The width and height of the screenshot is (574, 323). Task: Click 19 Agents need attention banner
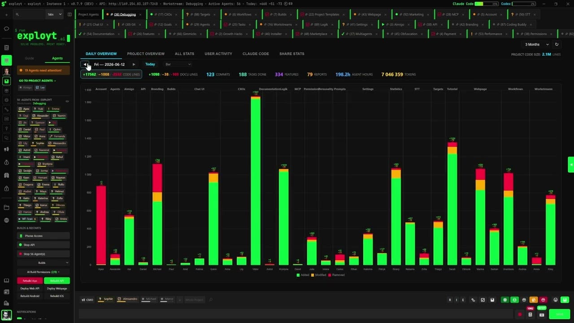(x=43, y=70)
